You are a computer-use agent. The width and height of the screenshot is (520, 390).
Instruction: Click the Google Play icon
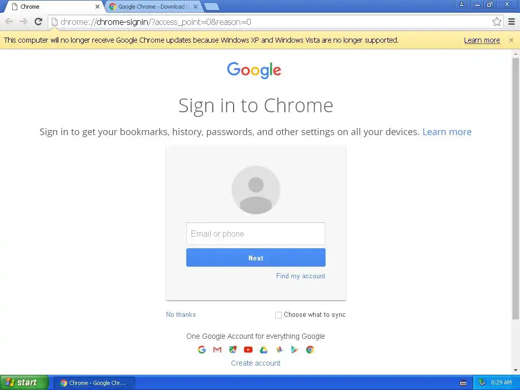coord(295,349)
